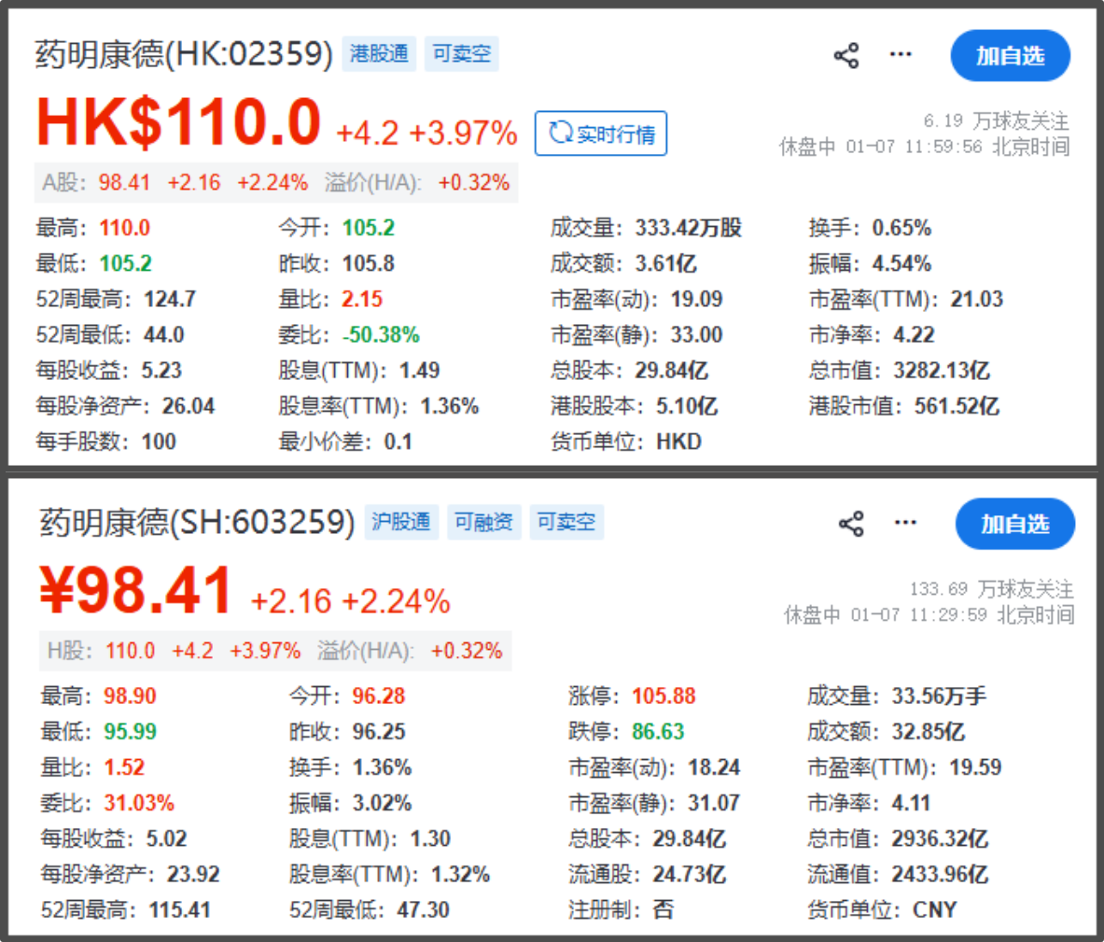Open 药明康德(SH:603259) stock title
1104x942 pixels.
tap(197, 522)
